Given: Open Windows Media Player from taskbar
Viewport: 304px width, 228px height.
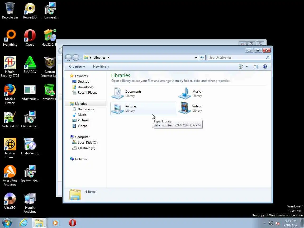Looking at the screenshot, I should point(56,223).
